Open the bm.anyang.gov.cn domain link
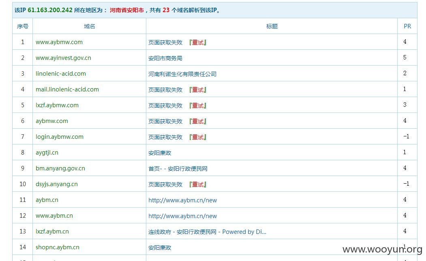426x261 pixels. coord(60,168)
